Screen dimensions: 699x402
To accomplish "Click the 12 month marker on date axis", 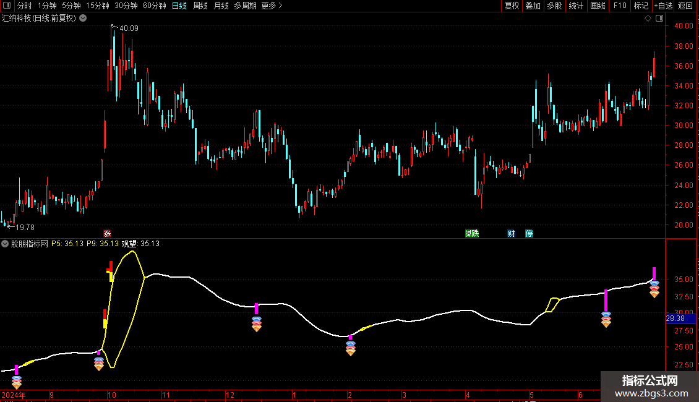I will click(230, 395).
